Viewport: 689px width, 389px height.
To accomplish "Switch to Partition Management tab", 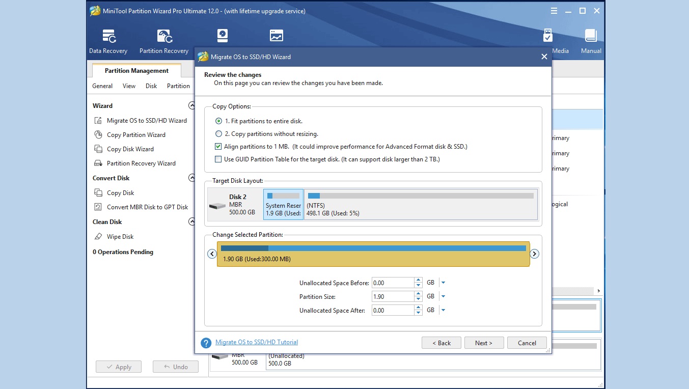I will 136,71.
